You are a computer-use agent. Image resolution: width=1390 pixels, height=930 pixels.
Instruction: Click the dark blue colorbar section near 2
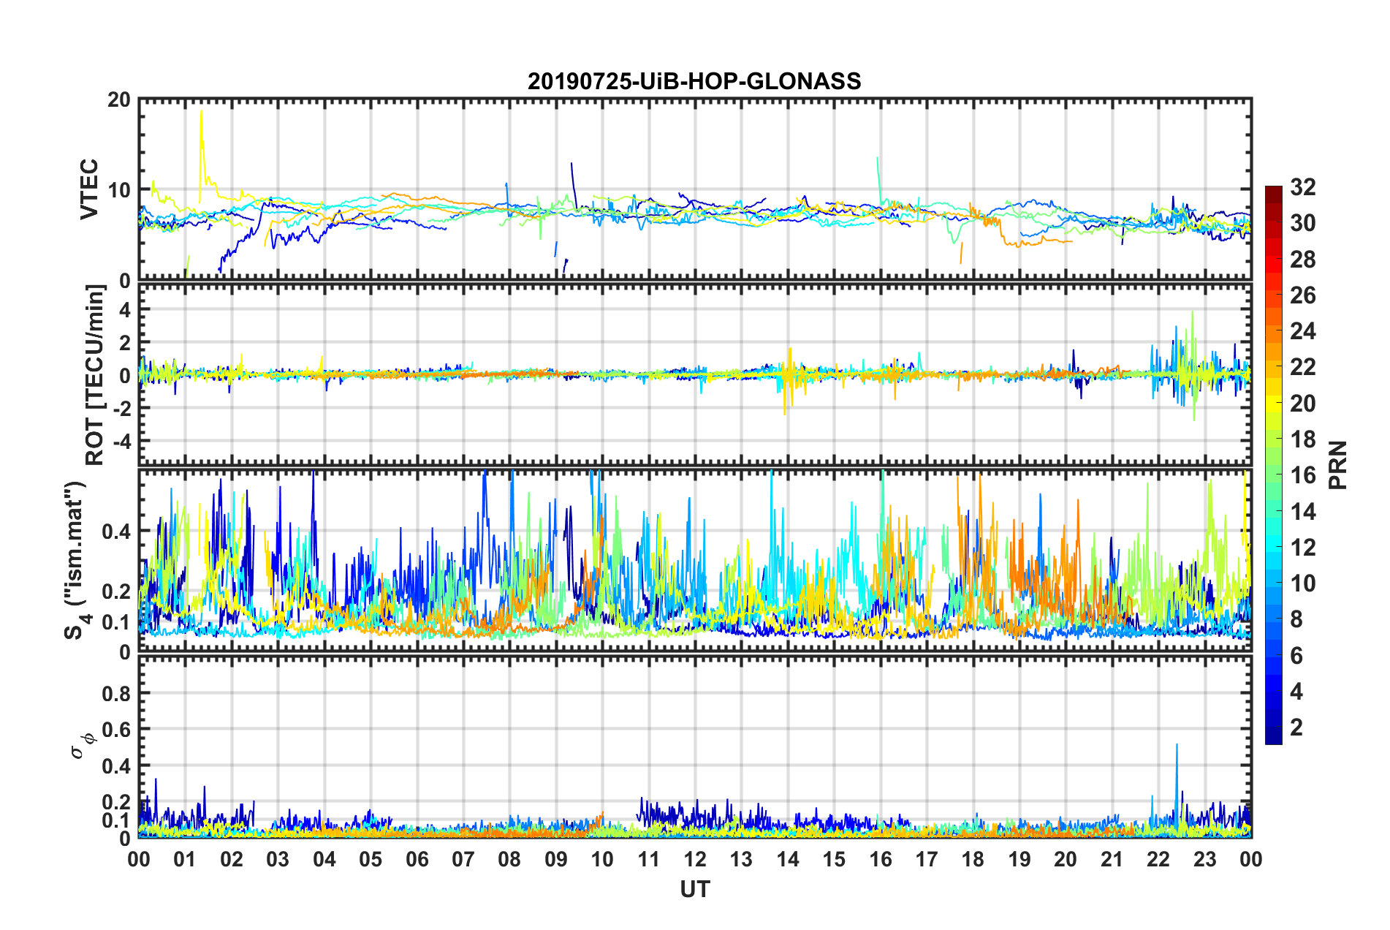pos(1274,727)
